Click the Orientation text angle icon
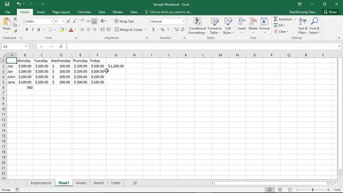 102,21
